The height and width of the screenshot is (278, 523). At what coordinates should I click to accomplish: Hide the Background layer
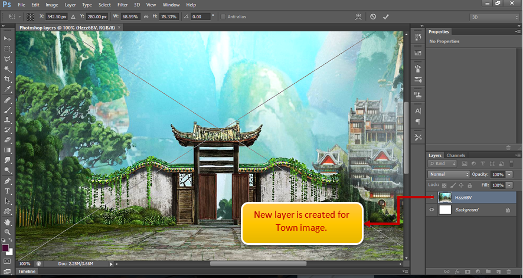432,210
